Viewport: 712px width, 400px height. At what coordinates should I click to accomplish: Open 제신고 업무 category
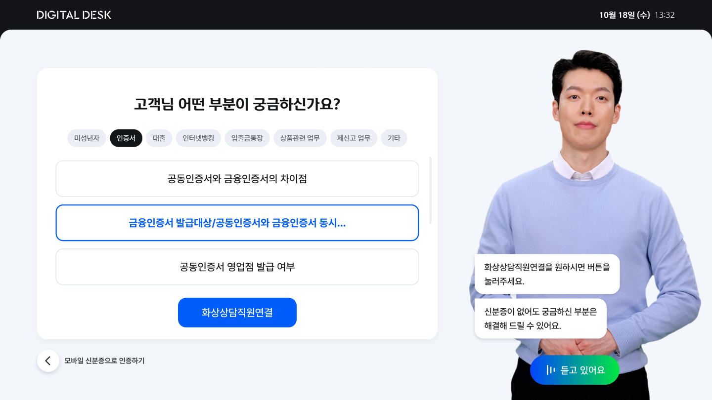click(x=354, y=138)
